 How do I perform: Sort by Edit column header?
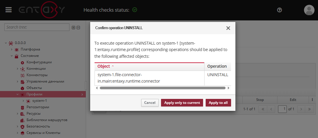click(293, 100)
